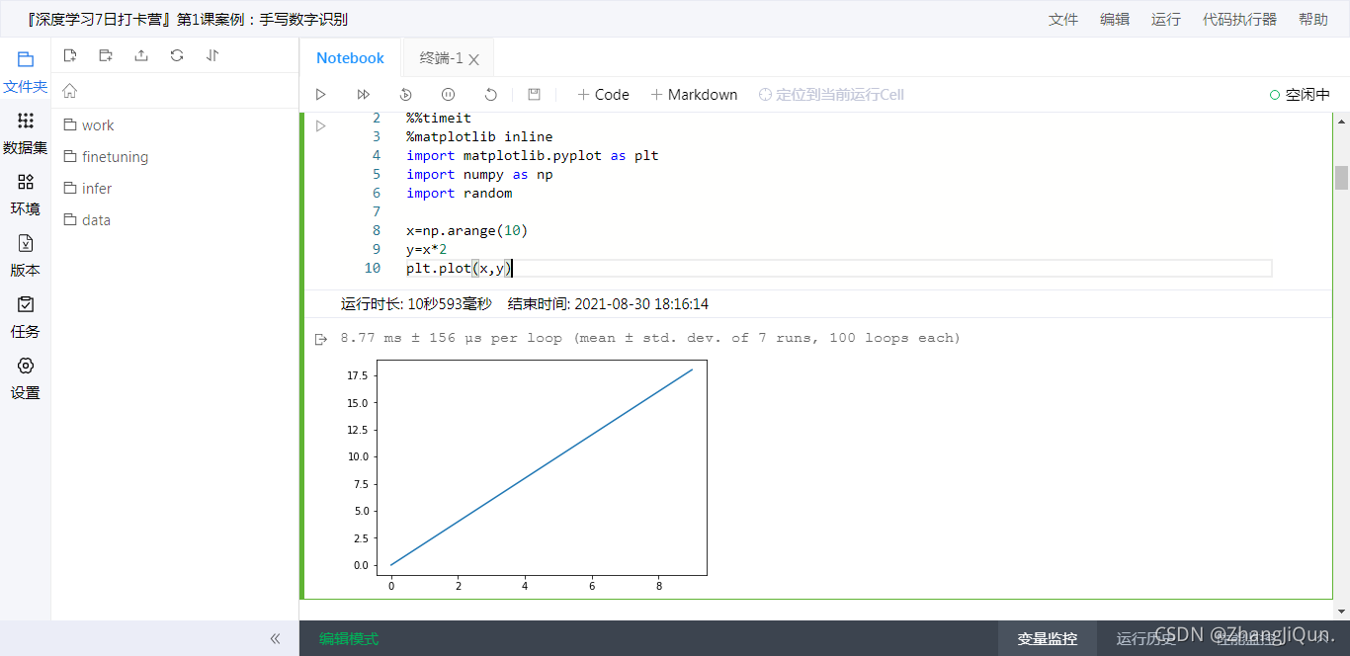The height and width of the screenshot is (656, 1350).
Task: Create a new file in file browser
Action: point(70,55)
